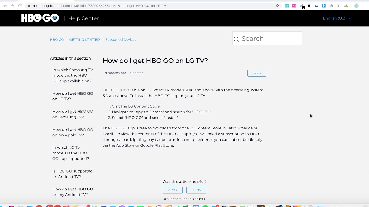Viewport: 369px width, 207px height.
Task: Click into the Search field
Action: [x=267, y=39]
